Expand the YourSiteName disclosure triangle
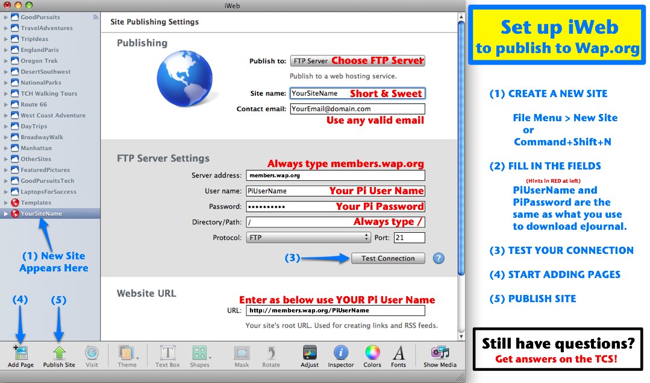 tap(5, 214)
